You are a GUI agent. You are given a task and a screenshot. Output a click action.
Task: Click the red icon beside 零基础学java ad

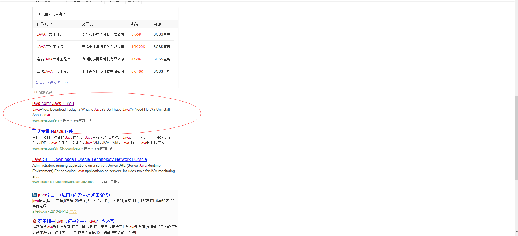tap(35, 221)
